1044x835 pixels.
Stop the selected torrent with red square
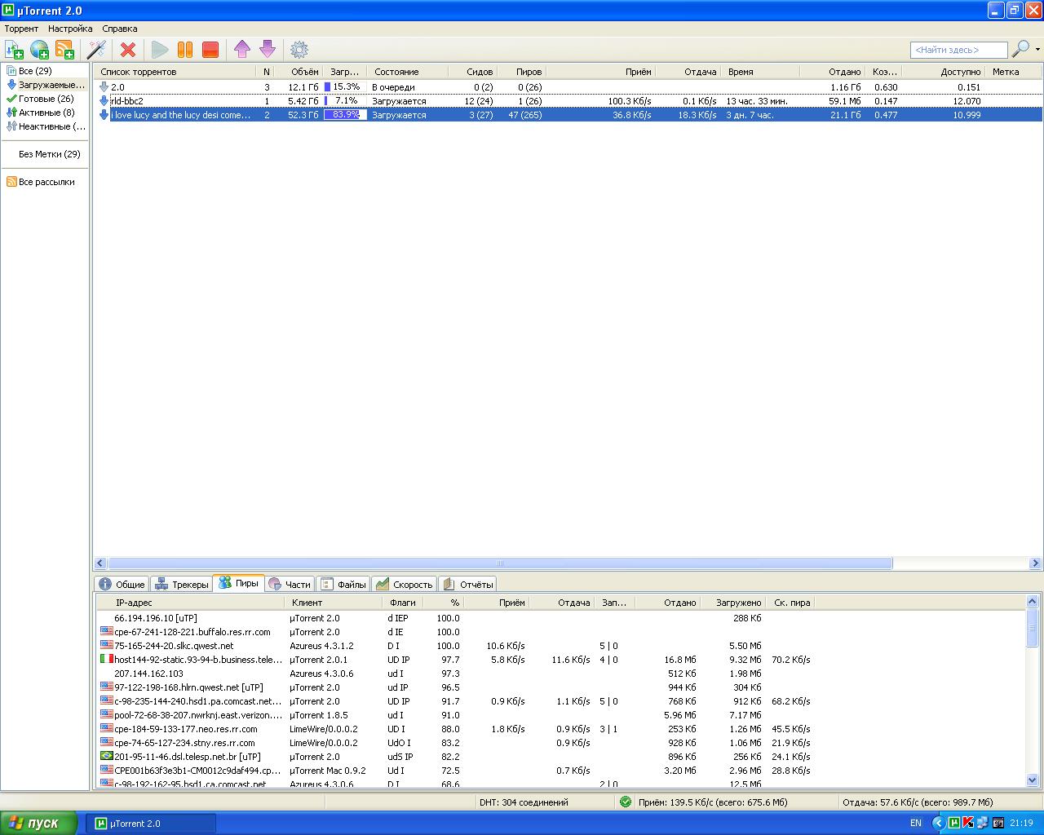click(x=210, y=50)
